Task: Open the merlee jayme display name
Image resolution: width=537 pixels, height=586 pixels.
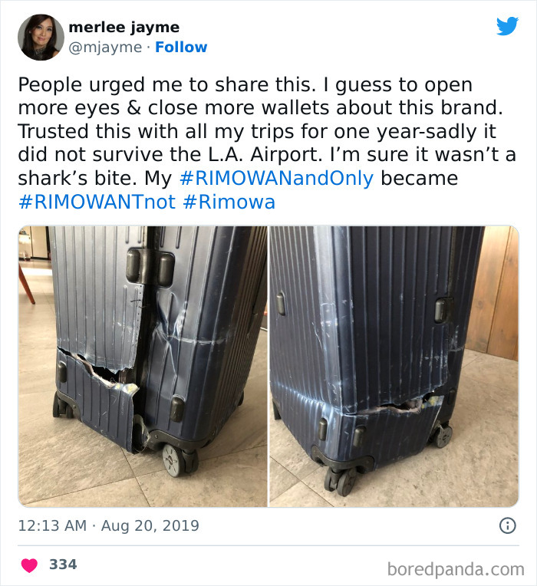Action: coord(124,28)
